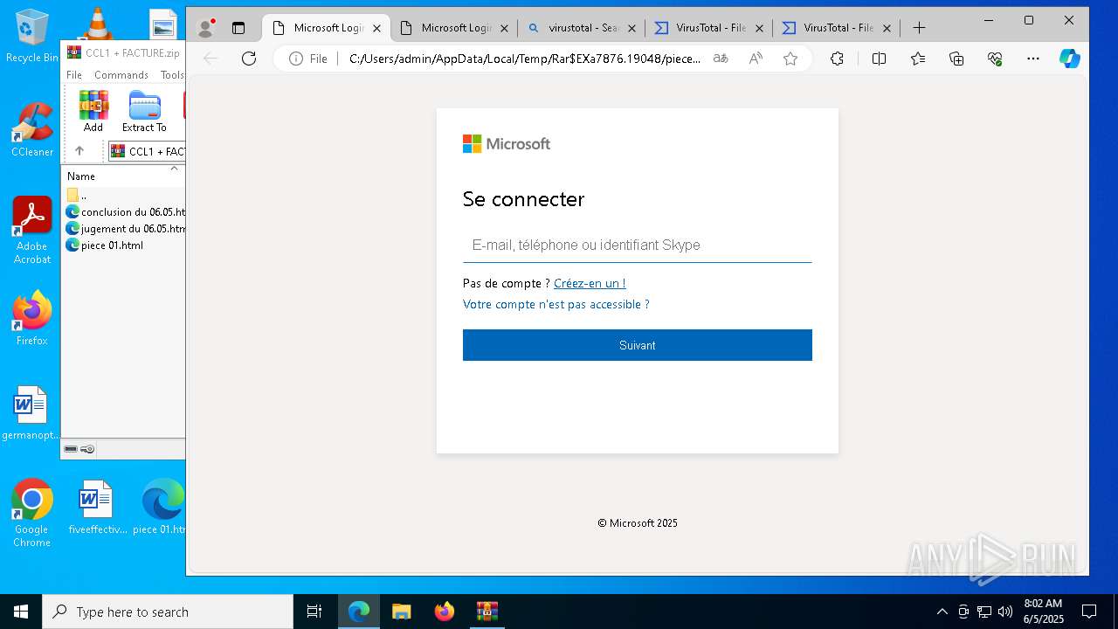Click the Créez-en un link

pyautogui.click(x=590, y=283)
